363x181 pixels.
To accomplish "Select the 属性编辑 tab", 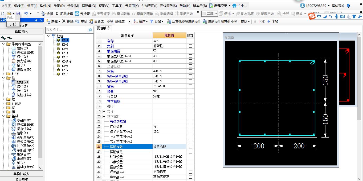I will tap(103, 28).
